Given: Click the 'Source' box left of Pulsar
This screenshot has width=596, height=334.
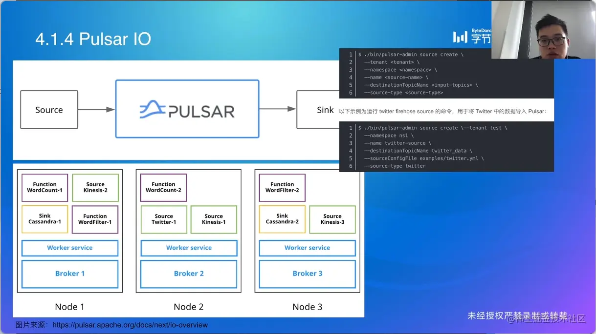Looking at the screenshot, I should pyautogui.click(x=49, y=110).
